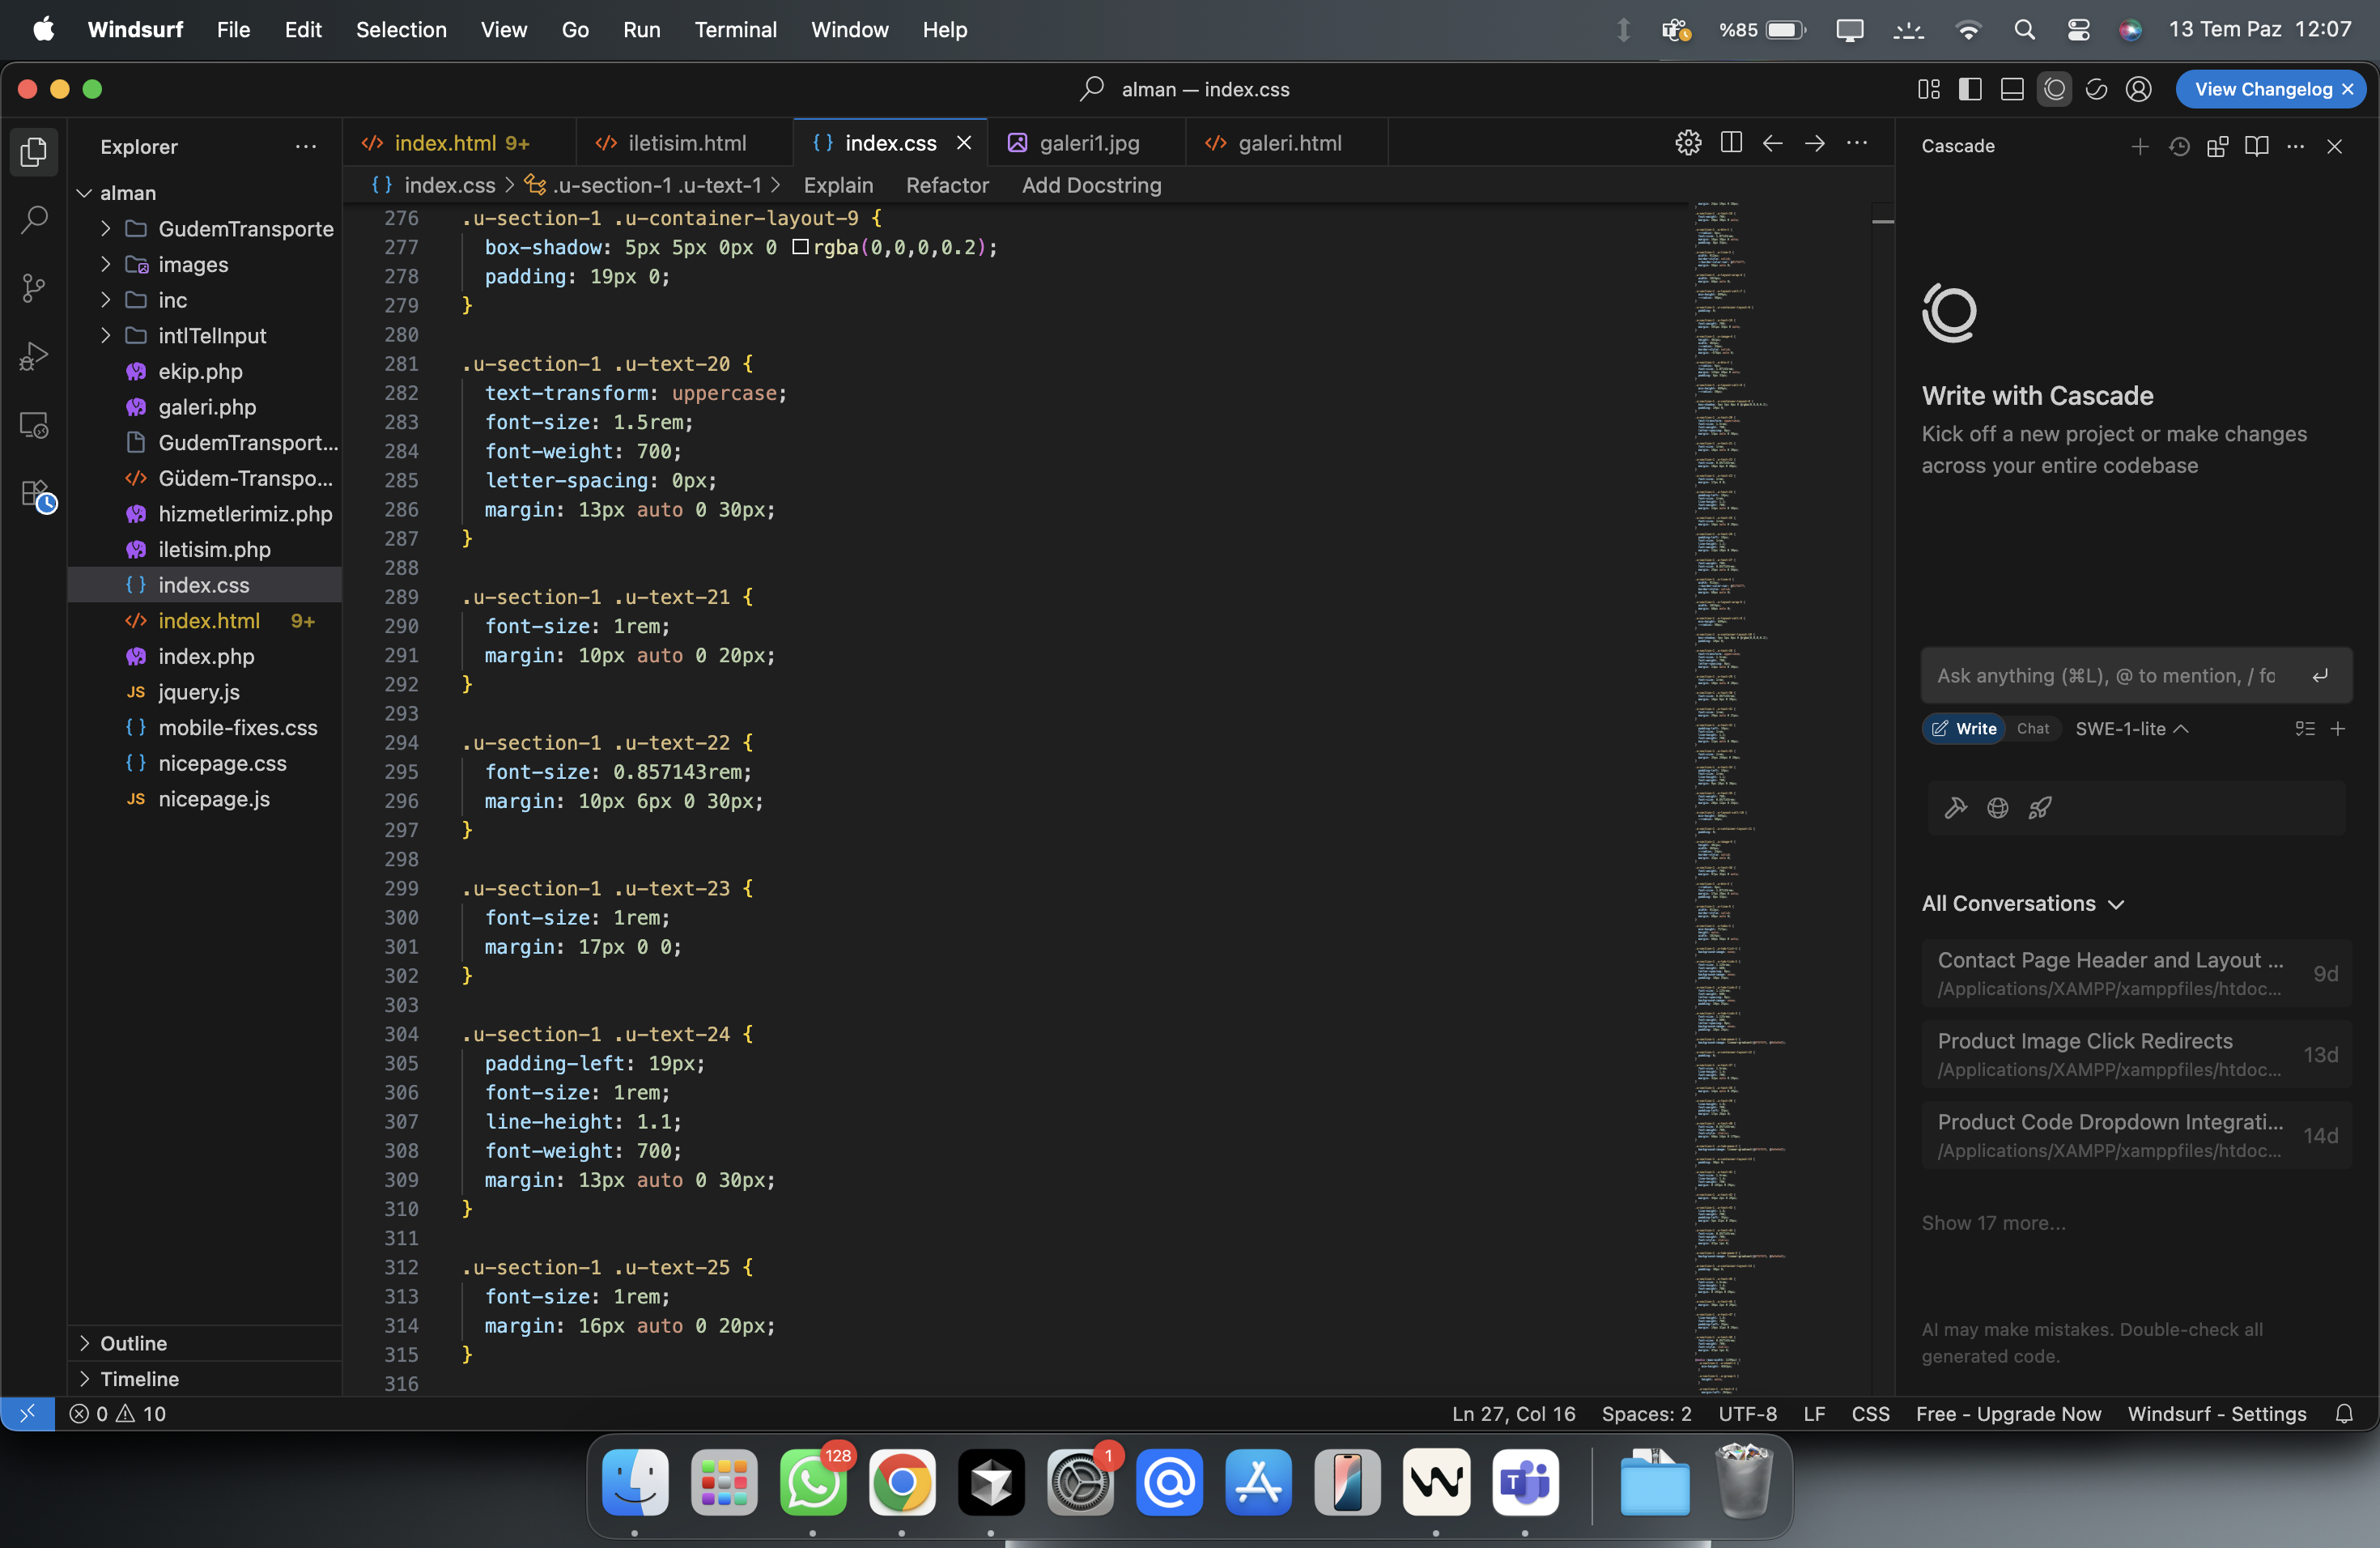Viewport: 2380px width, 1548px height.
Task: Toggle bottom panel visibility
Action: click(x=2012, y=89)
